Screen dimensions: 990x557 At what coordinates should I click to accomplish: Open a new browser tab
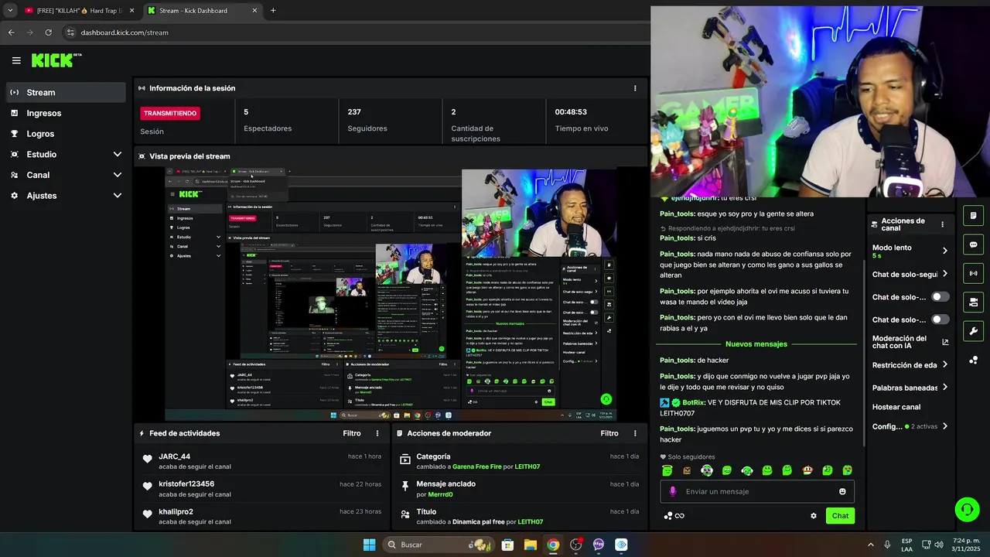click(x=273, y=11)
